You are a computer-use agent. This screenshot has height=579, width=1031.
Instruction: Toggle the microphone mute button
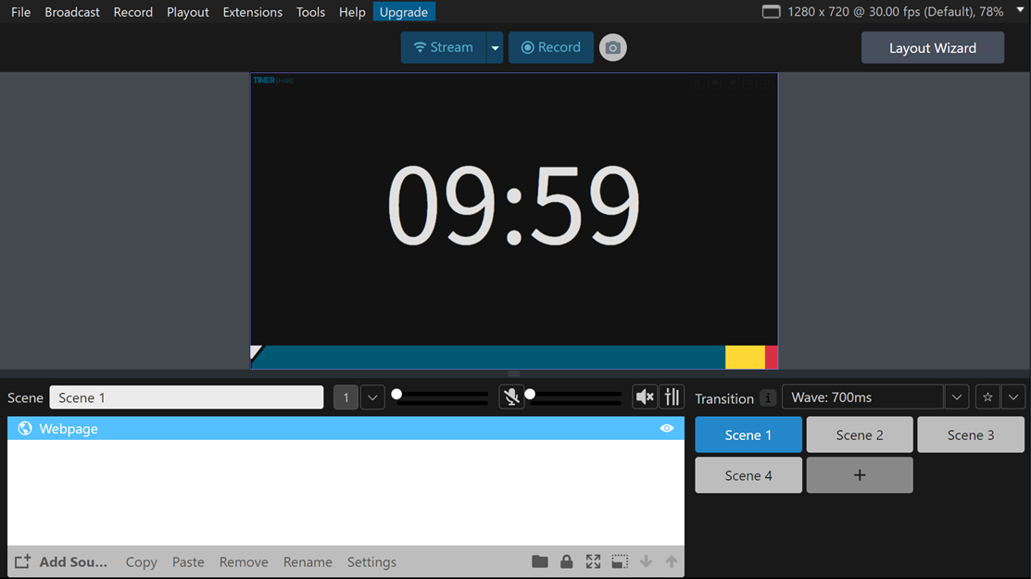coord(510,397)
